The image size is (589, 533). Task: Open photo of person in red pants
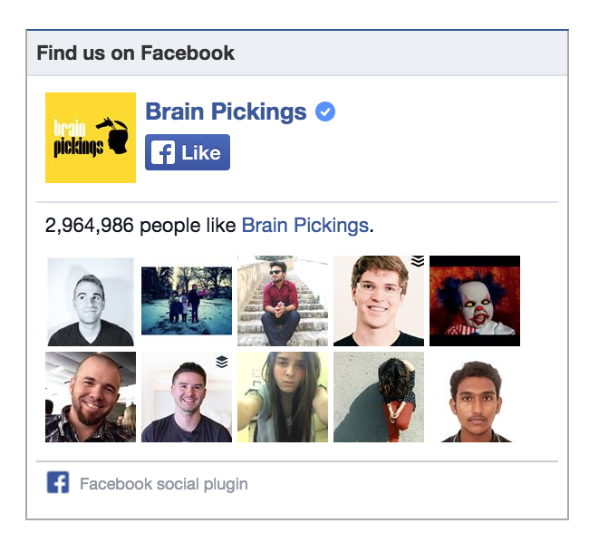click(379, 397)
